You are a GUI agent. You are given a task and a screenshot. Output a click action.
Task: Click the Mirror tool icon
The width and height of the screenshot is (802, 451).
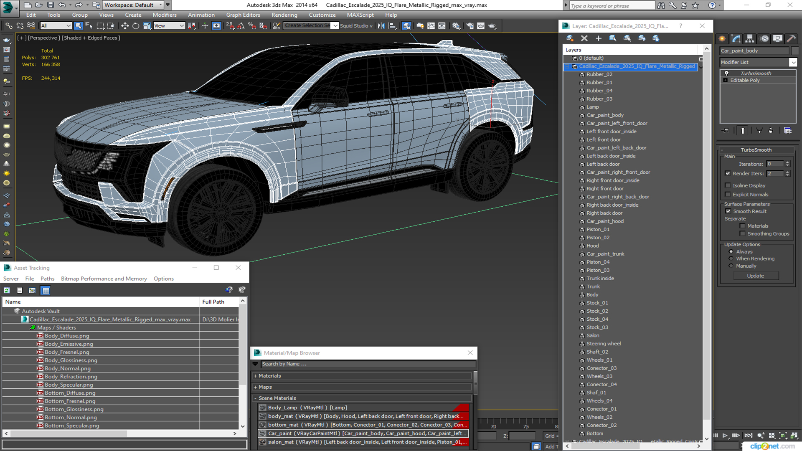coord(381,26)
